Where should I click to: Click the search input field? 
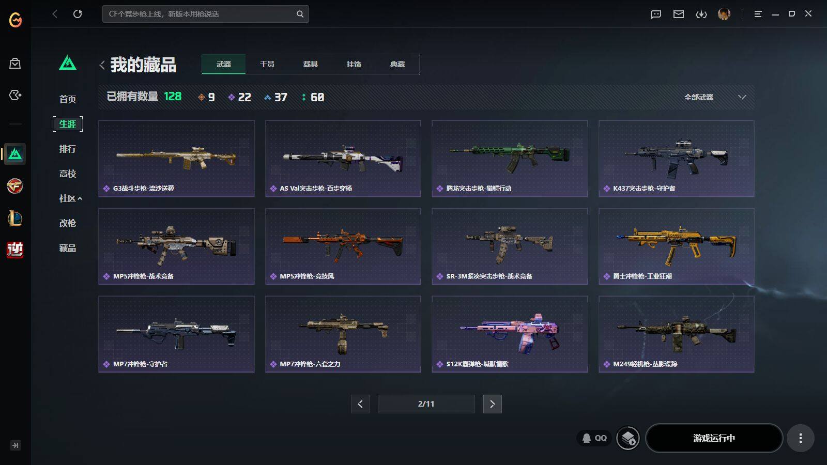[200, 14]
